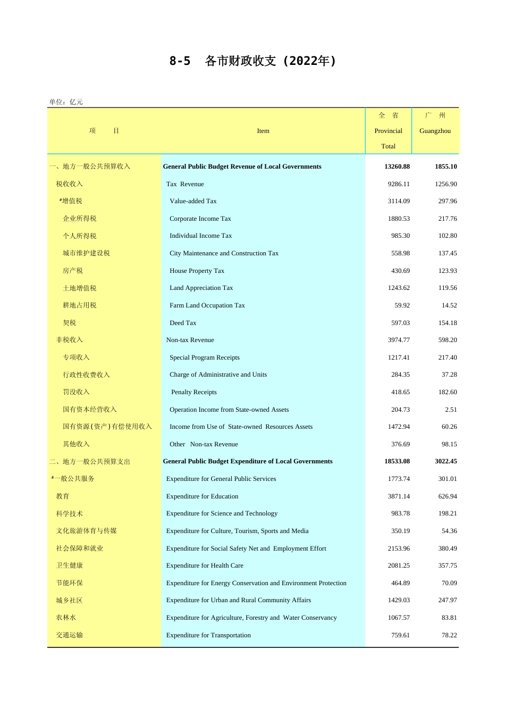Select the "Provincial Total" column header
505x715 pixels.
(x=388, y=131)
